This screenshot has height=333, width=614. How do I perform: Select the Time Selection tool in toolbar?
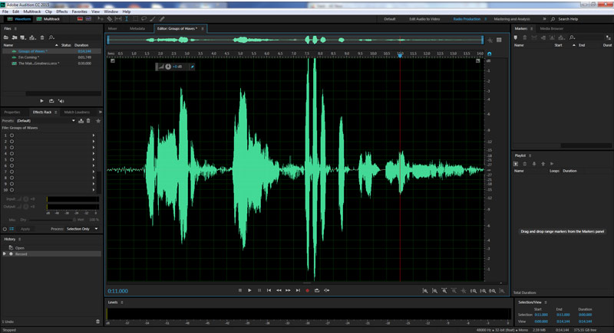point(127,18)
